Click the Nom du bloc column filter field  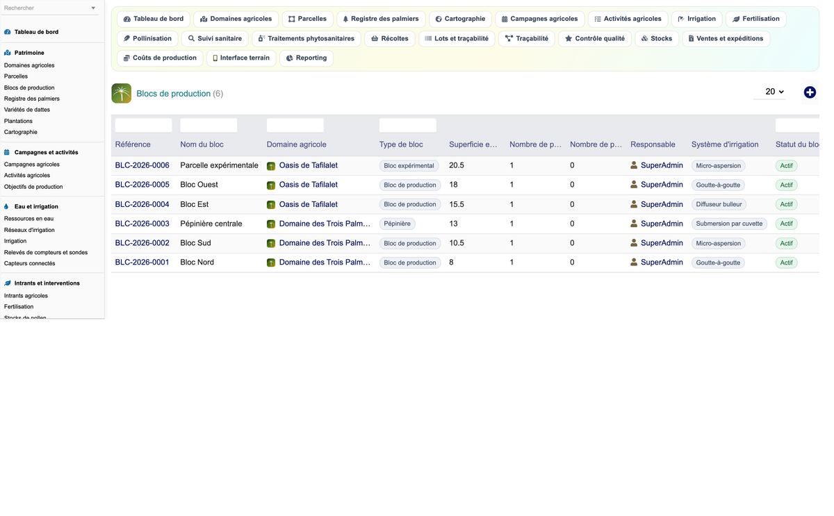coord(208,125)
